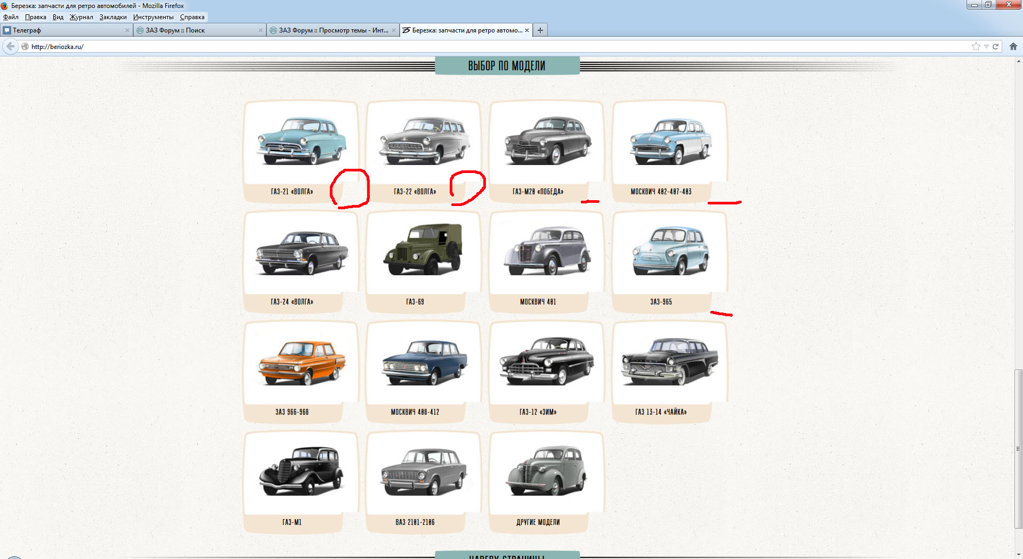Open the Справка menu
Image resolution: width=1023 pixels, height=559 pixels.
pyautogui.click(x=192, y=17)
